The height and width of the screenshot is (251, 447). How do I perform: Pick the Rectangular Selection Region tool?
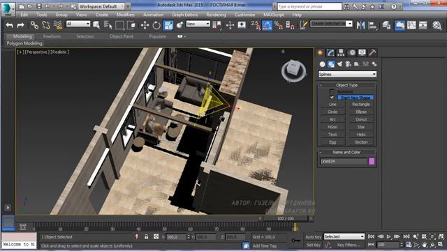click(x=119, y=25)
